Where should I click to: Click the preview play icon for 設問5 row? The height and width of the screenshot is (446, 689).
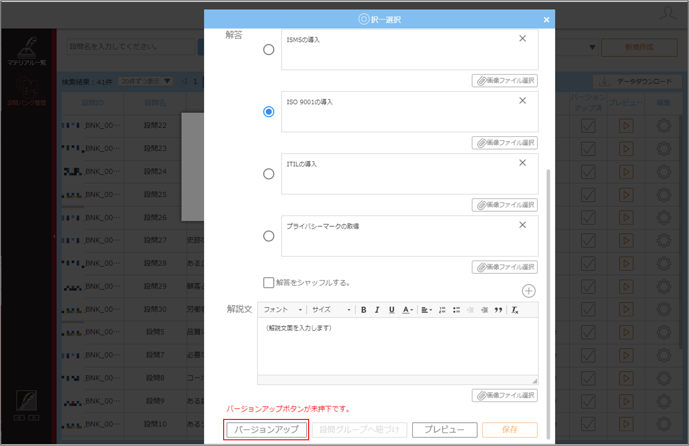point(626,332)
